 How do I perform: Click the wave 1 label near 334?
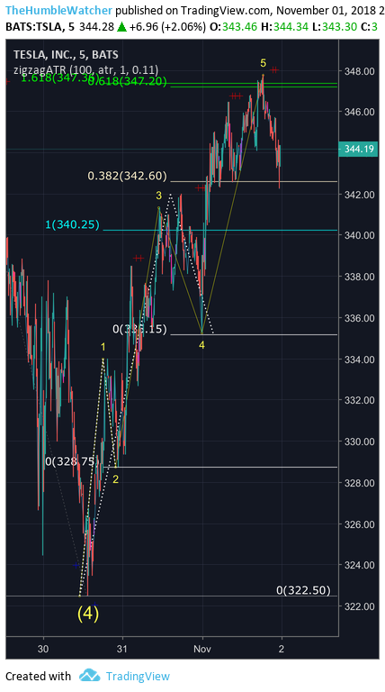click(103, 346)
